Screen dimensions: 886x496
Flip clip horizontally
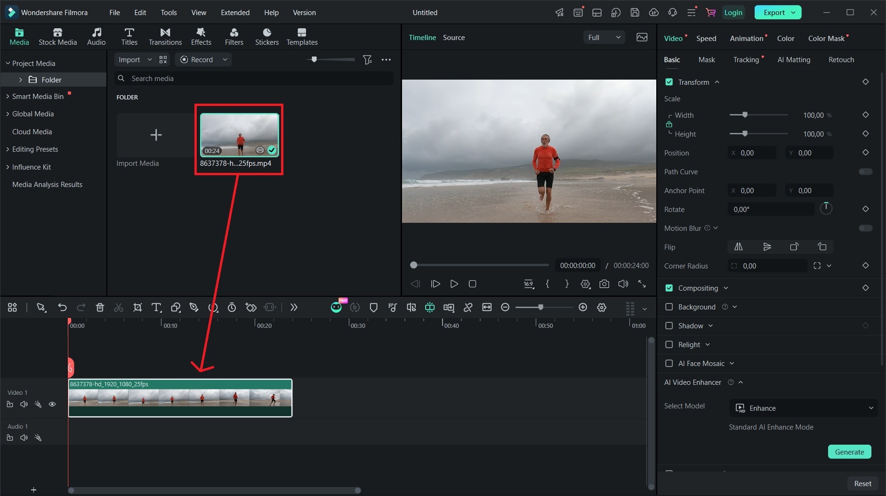click(738, 247)
